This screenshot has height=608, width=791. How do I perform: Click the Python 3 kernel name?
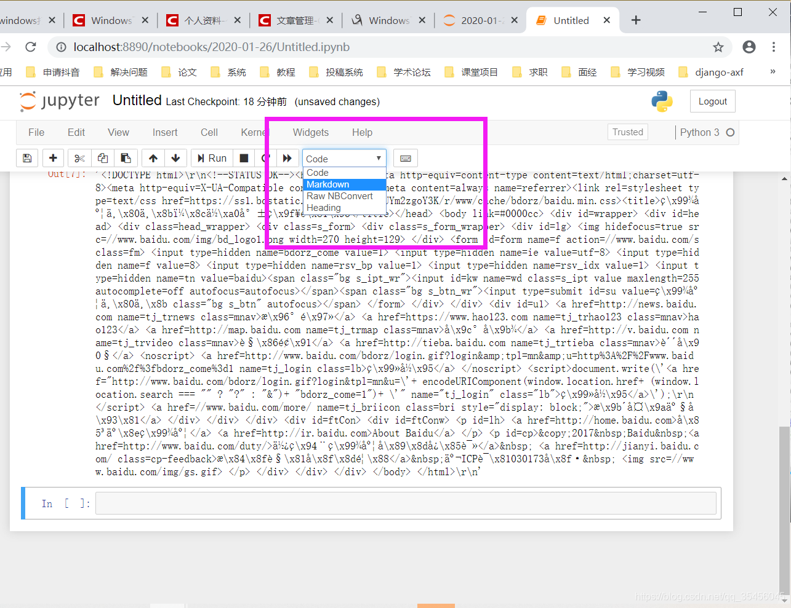pyautogui.click(x=699, y=132)
